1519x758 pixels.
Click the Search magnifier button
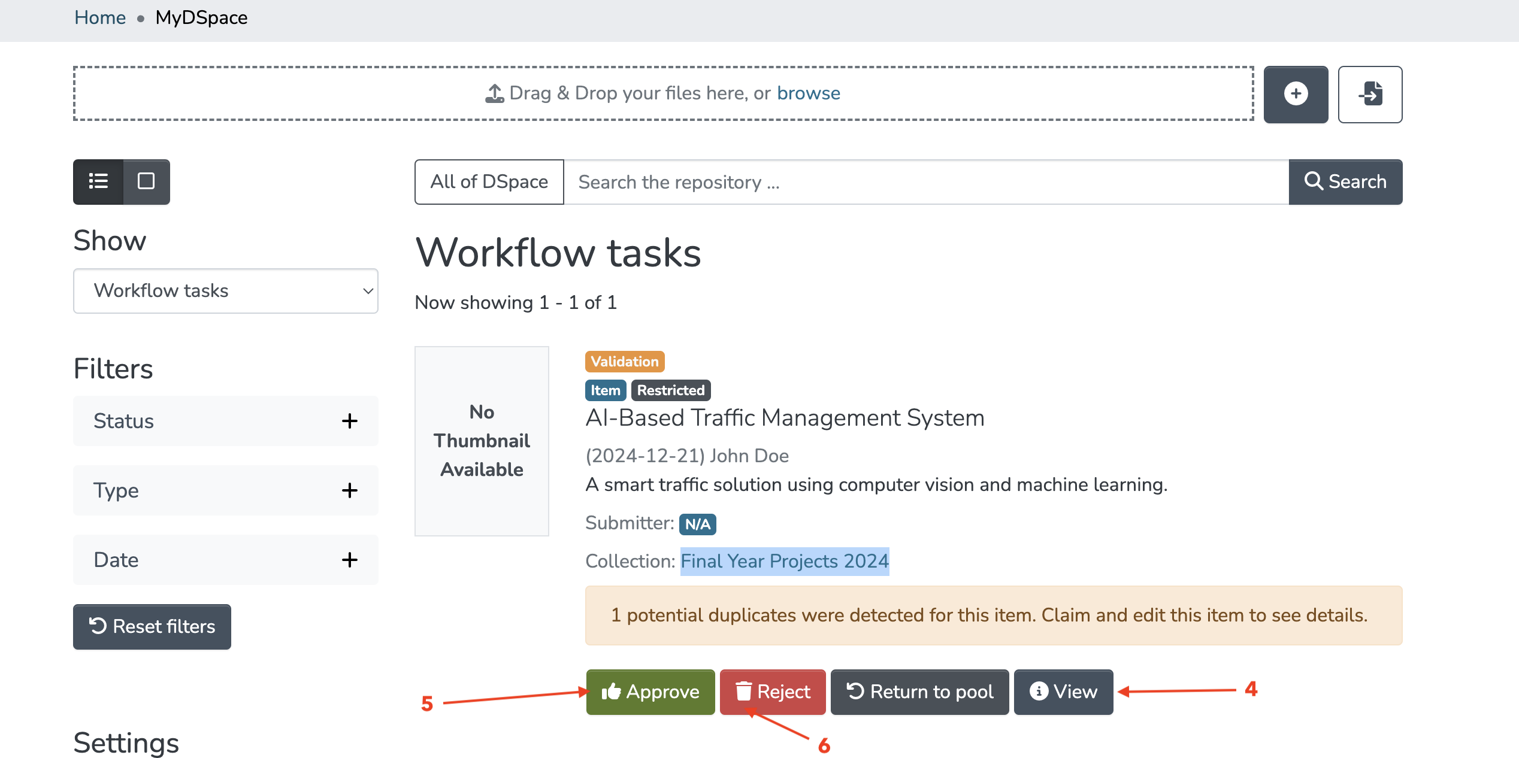pos(1345,181)
